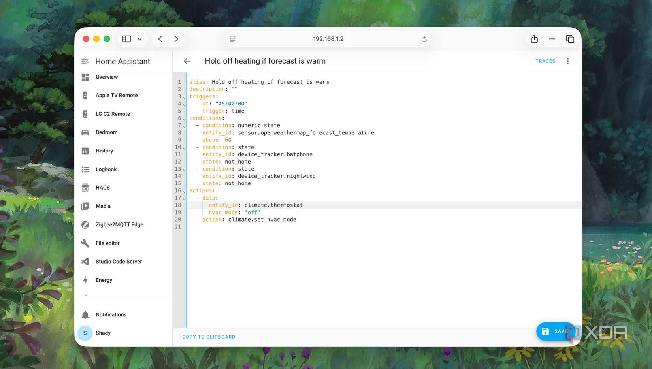This screenshot has width=652, height=369.
Task: Open the Logbook sidebar item
Action: pos(106,169)
